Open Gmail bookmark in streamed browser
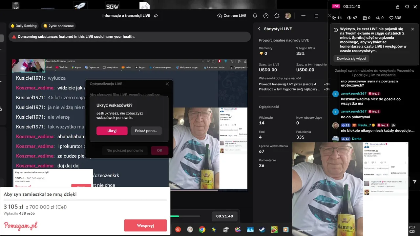The height and width of the screenshot is (236, 420). 49,67
